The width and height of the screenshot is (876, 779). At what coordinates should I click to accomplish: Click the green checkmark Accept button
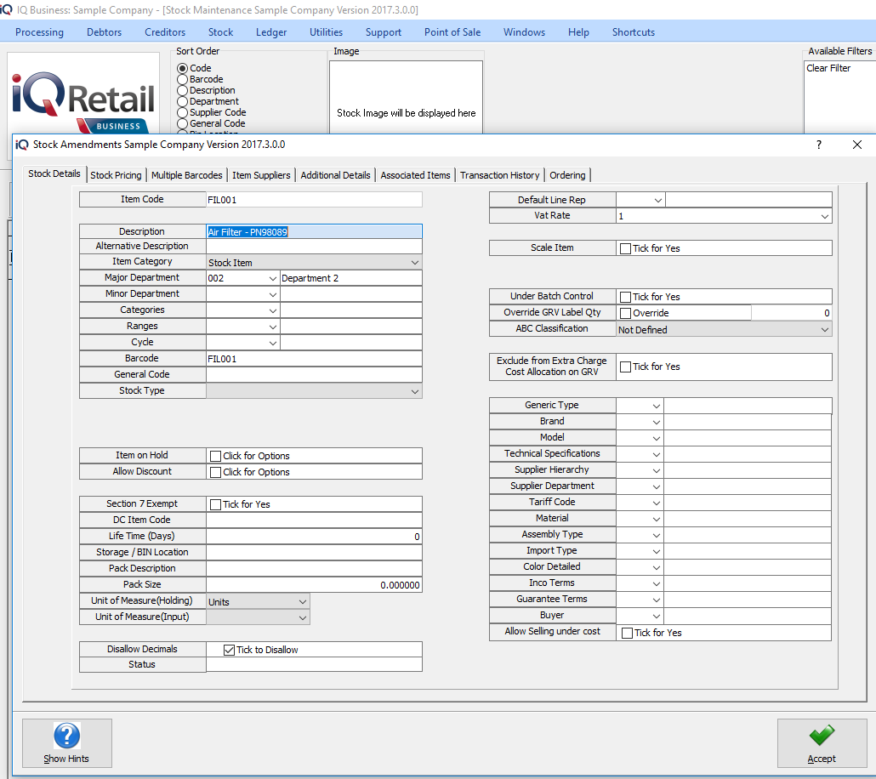point(822,736)
